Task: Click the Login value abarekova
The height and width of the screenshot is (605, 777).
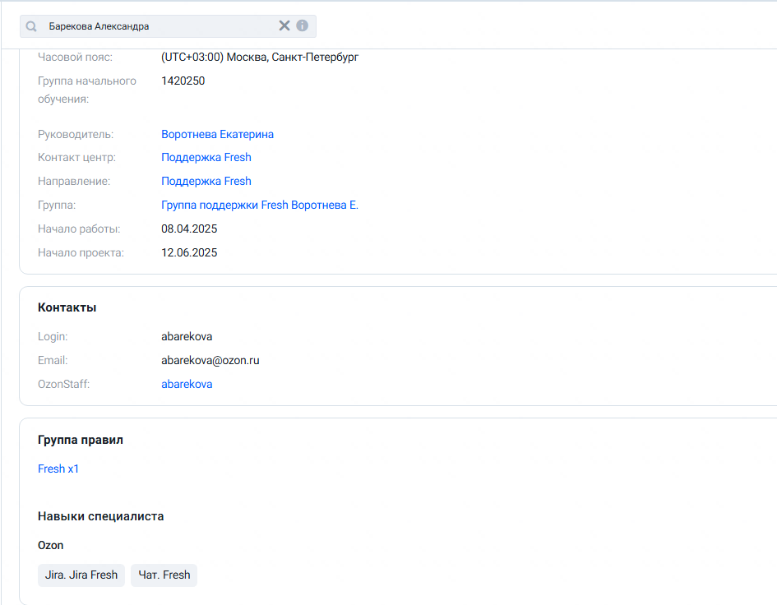Action: 187,336
